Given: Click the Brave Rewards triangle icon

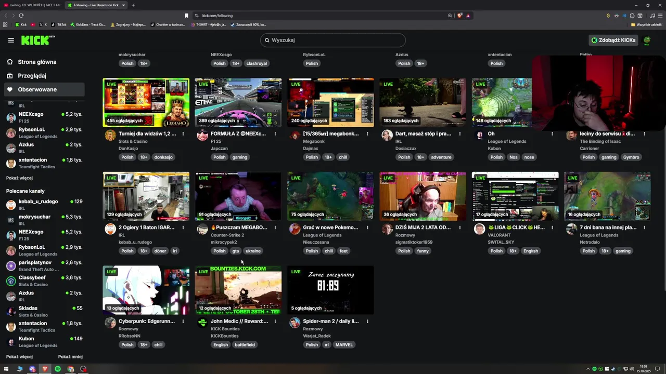Looking at the screenshot, I should (468, 16).
